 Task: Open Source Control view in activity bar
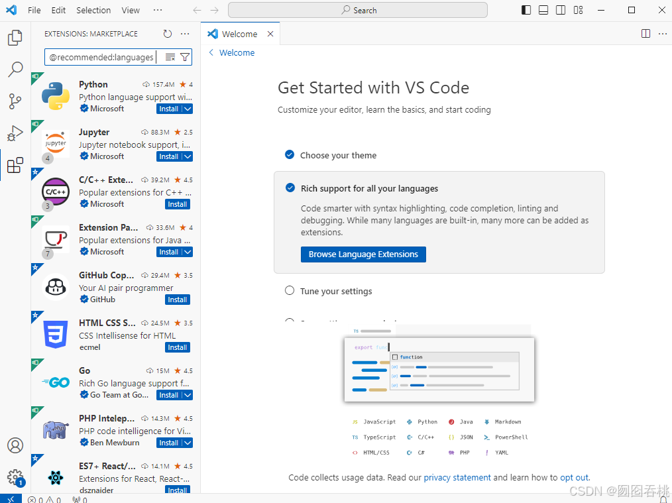coord(15,101)
